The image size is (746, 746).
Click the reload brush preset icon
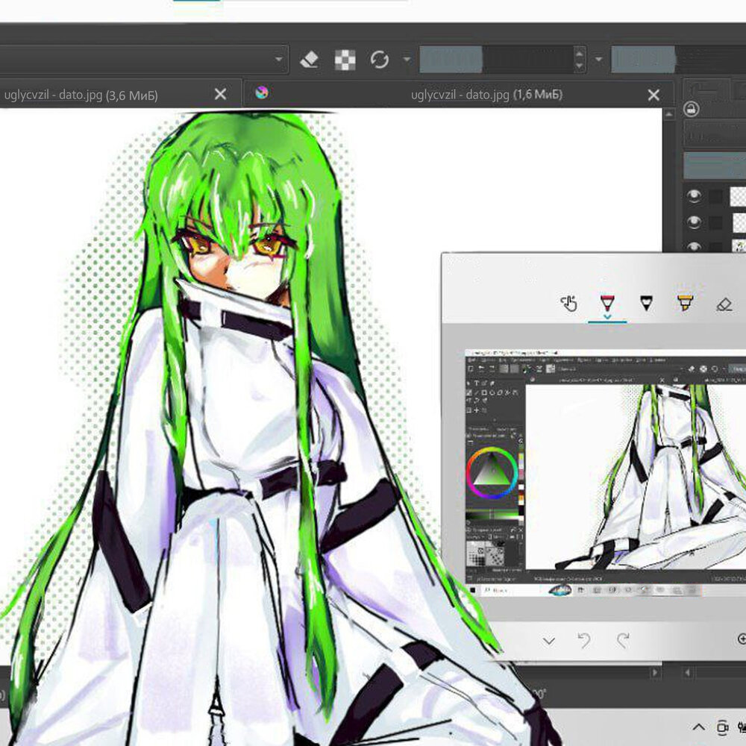pos(380,60)
